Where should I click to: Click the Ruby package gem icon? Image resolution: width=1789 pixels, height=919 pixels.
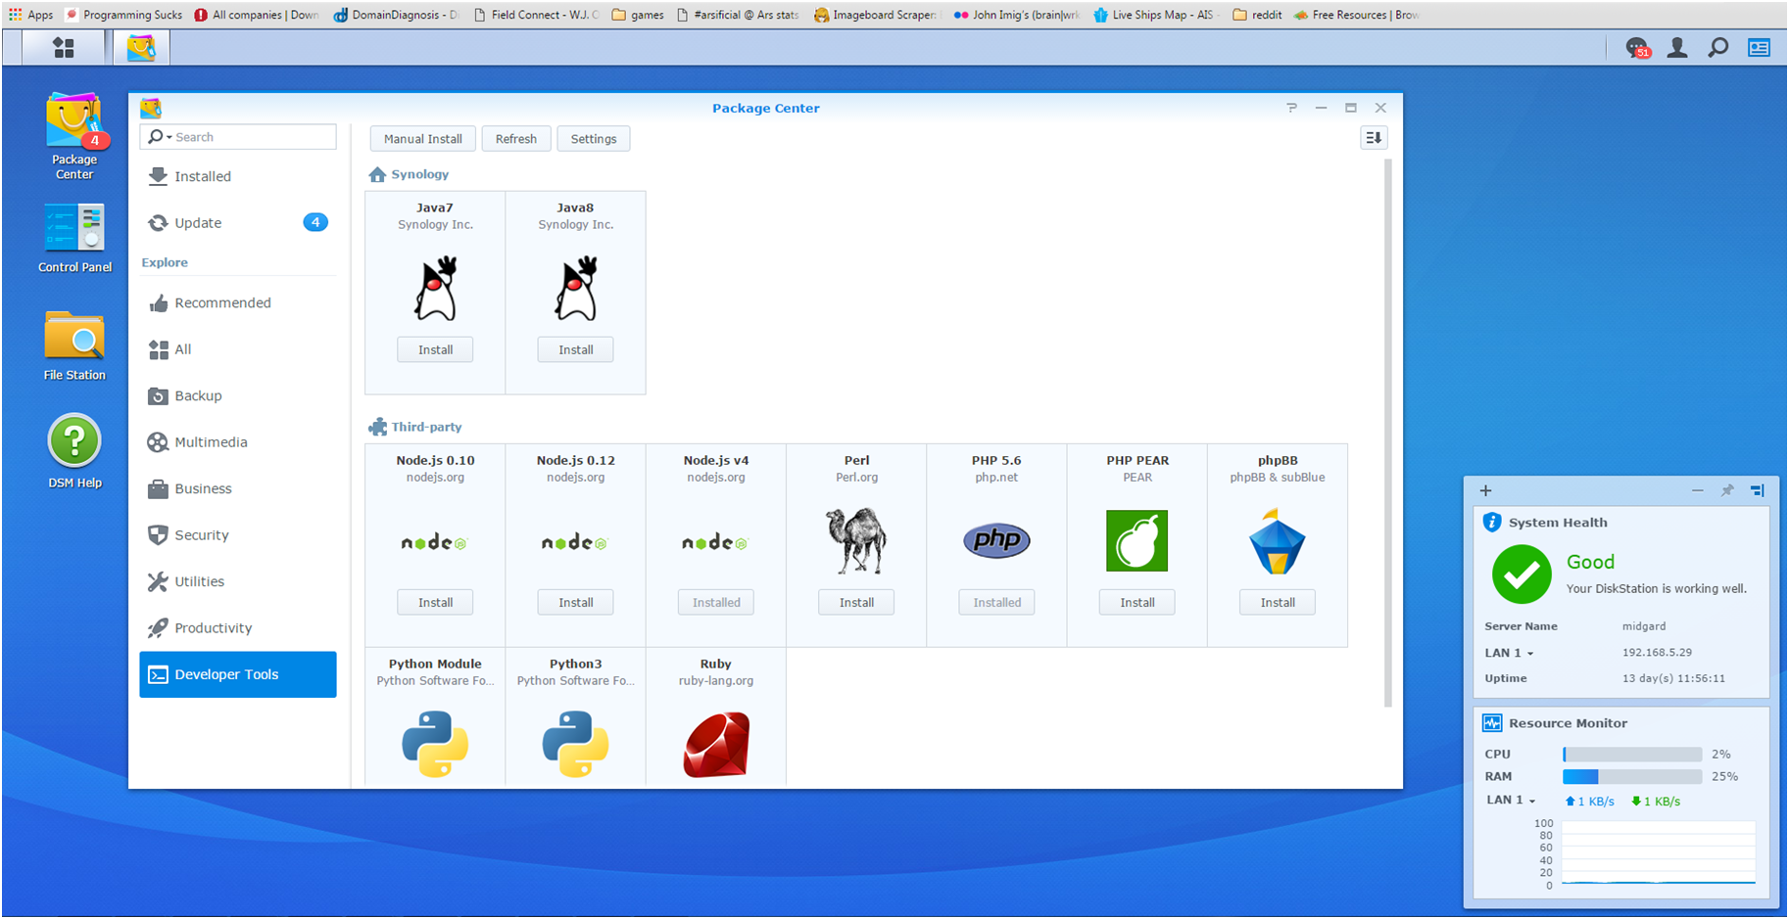click(x=716, y=745)
